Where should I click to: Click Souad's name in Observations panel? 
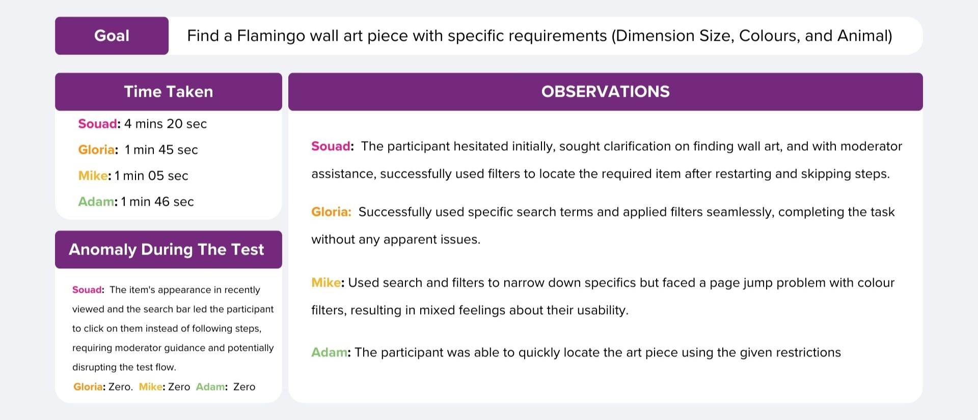331,147
